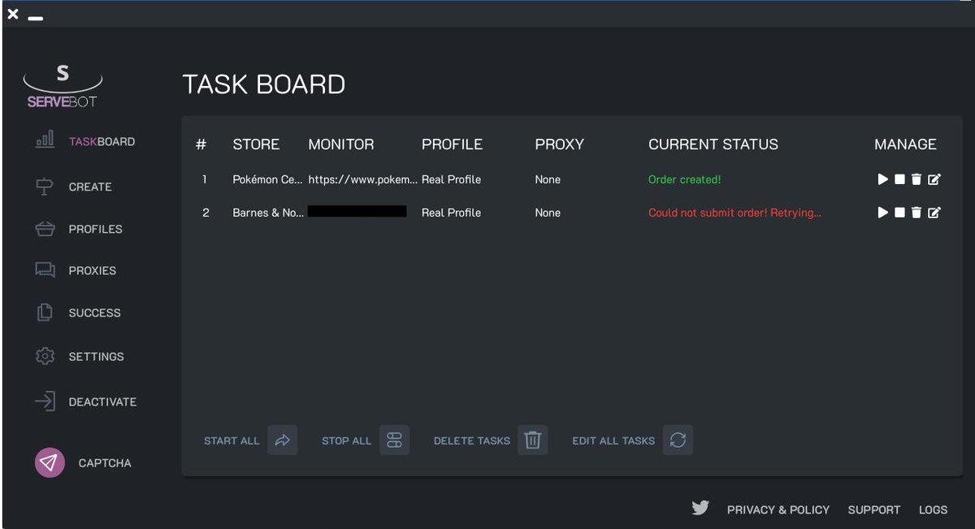Image resolution: width=975 pixels, height=529 pixels.
Task: Select the Barnes & No... store cell
Action: [267, 213]
